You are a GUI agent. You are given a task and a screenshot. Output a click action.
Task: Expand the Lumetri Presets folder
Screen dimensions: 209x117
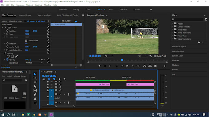172,27
